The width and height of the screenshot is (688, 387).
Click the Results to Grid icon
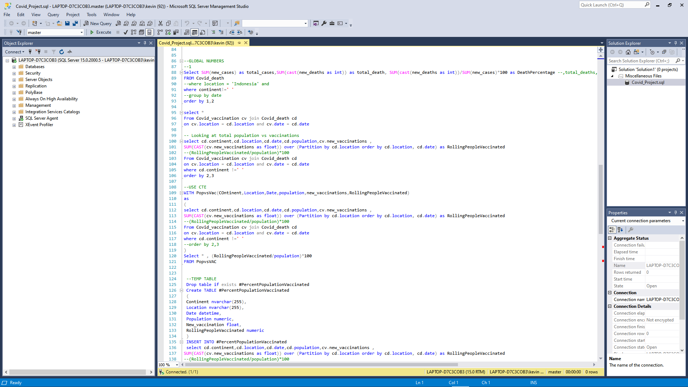click(195, 32)
